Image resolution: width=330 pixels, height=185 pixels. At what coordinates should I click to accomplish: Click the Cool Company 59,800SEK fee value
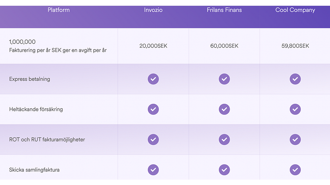295,46
